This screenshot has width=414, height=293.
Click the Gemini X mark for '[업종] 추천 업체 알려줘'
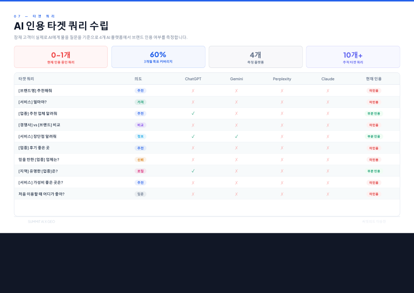point(237,113)
